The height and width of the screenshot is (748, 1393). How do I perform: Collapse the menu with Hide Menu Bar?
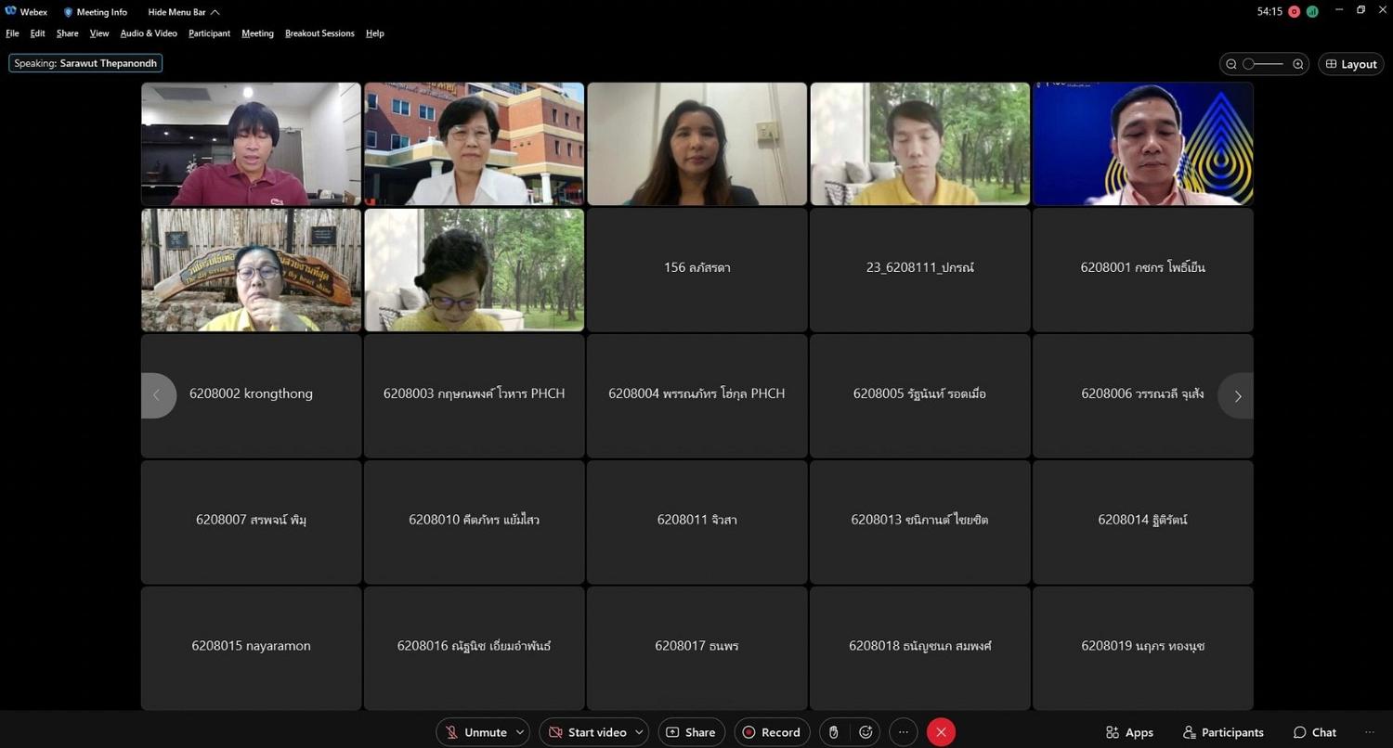[x=184, y=12]
